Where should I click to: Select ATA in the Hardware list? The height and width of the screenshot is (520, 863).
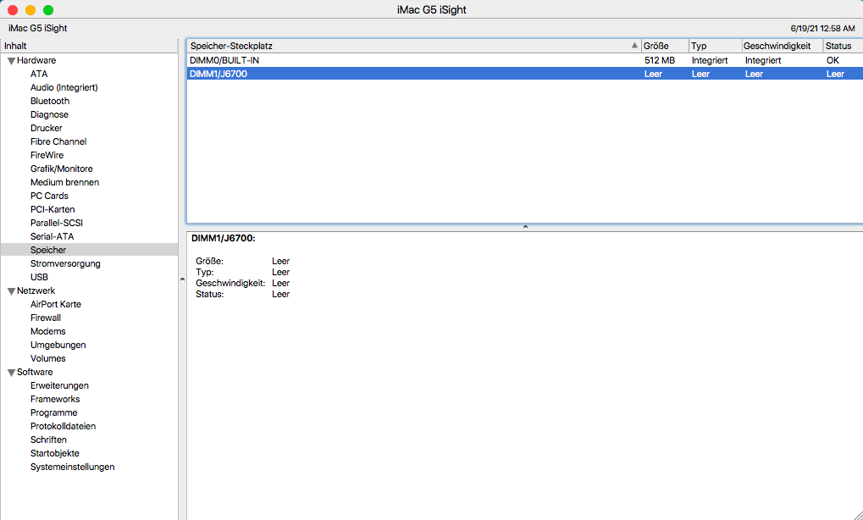pos(39,74)
